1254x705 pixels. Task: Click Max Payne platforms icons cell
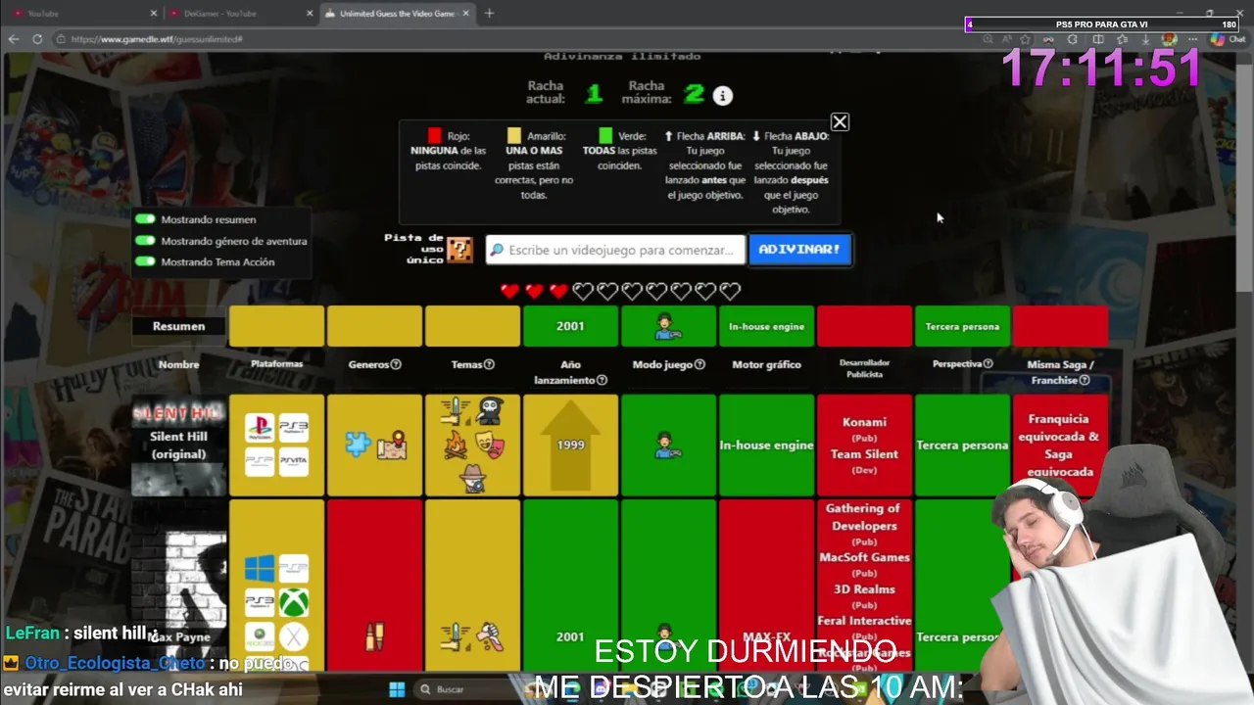tap(276, 586)
